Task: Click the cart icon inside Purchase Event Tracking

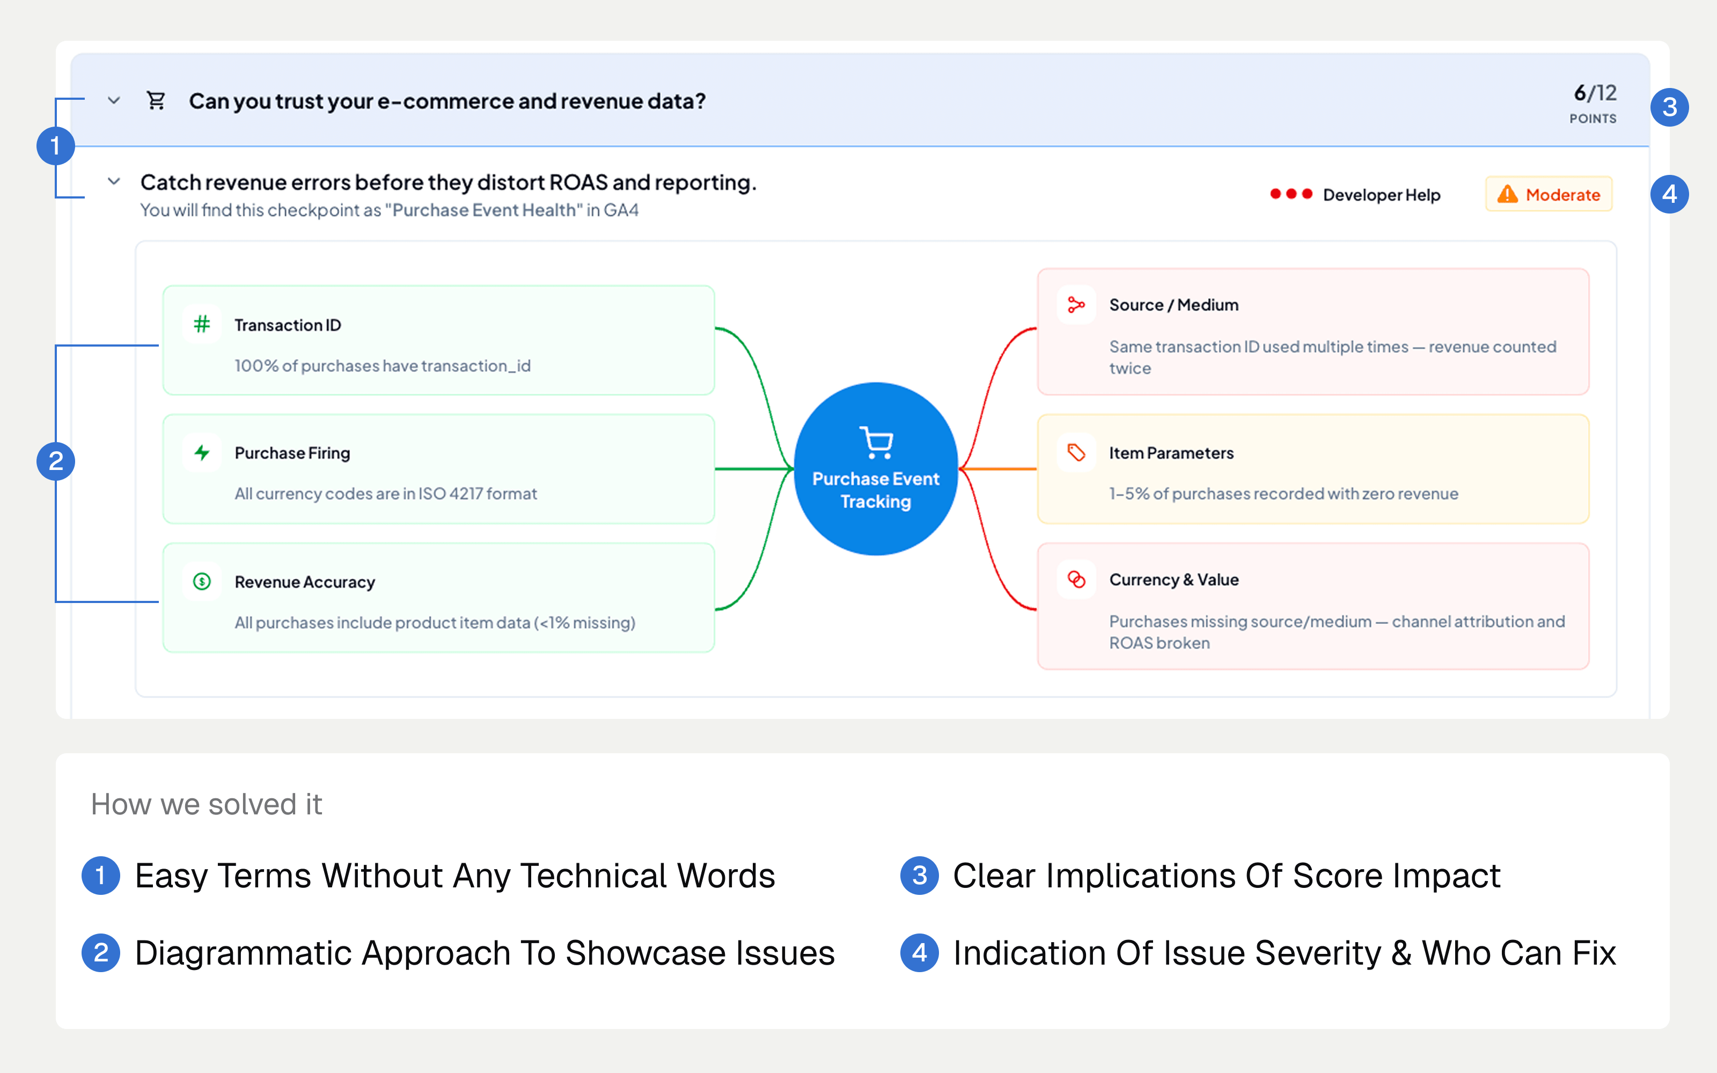Action: pyautogui.click(x=876, y=442)
